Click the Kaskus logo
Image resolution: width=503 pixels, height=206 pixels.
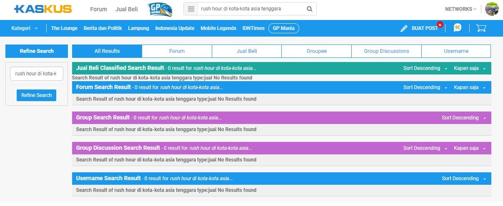(x=43, y=9)
